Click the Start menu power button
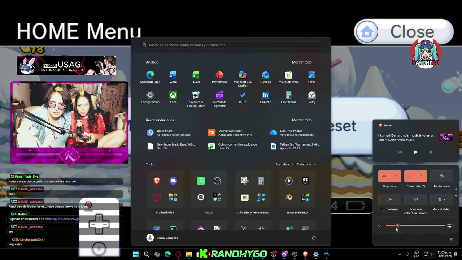This screenshot has width=462, height=260. point(314,238)
